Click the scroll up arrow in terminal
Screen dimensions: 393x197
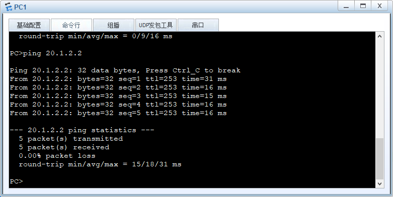379,36
